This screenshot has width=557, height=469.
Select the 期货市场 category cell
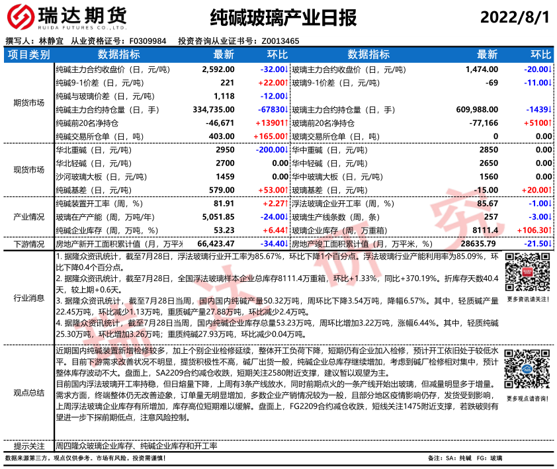[28, 102]
